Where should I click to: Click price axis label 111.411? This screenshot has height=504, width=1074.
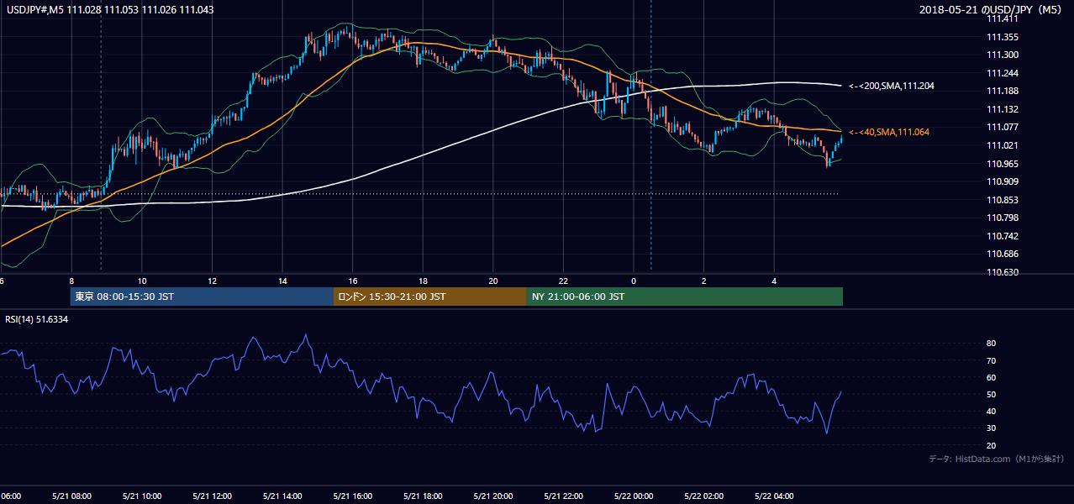click(1003, 19)
